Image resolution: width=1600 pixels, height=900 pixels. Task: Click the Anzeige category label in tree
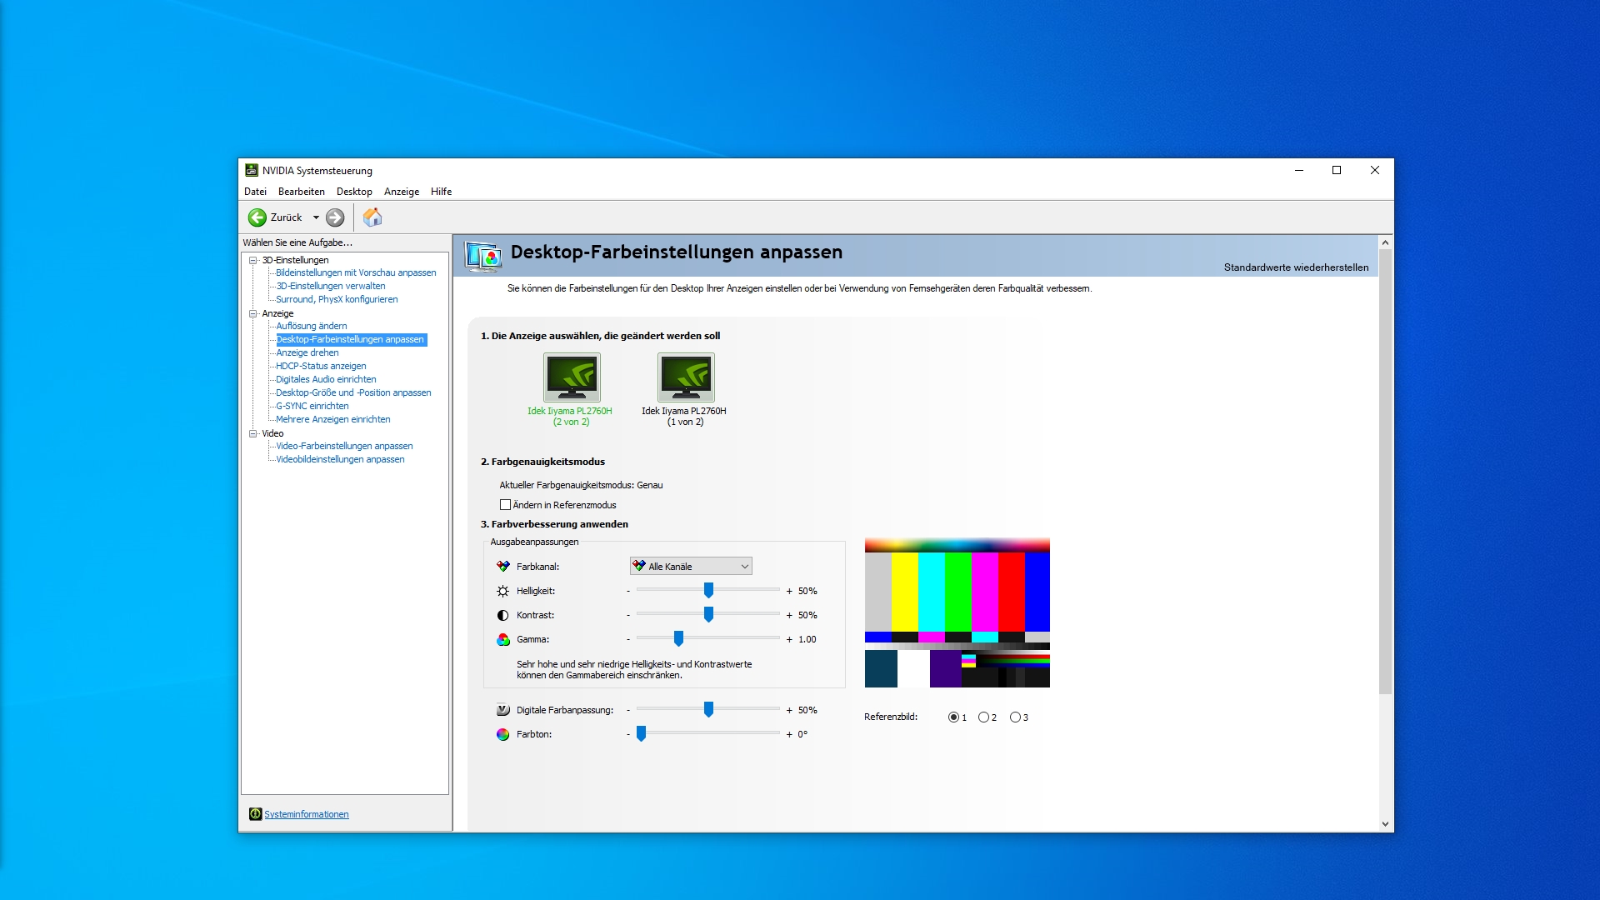[277, 313]
